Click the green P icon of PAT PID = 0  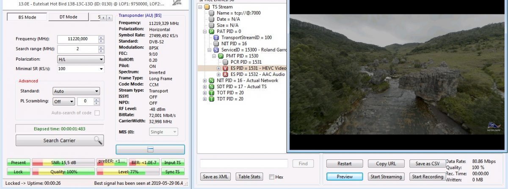pos(212,32)
